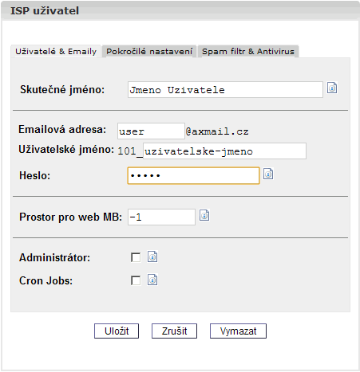The height and width of the screenshot is (372, 360).
Task: Click the Uložit button
Action: tap(117, 331)
